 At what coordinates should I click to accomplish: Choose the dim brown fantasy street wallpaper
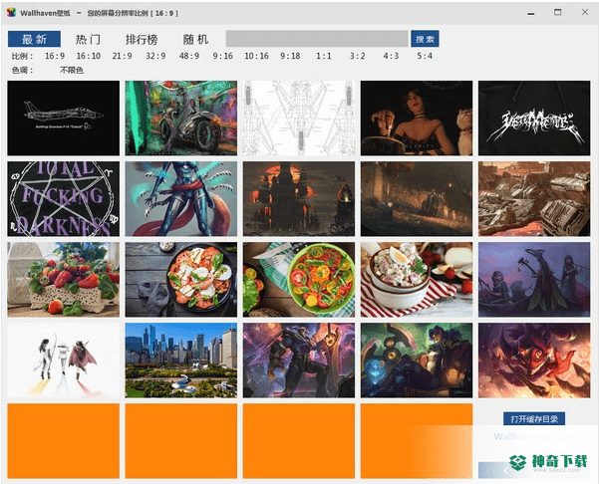[x=417, y=198]
